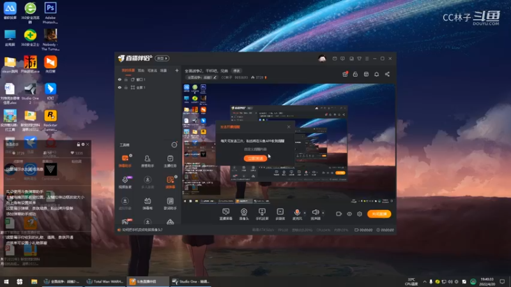Open the Windows notification center icon
Image resolution: width=511 pixels, height=287 pixels.
(x=502, y=281)
